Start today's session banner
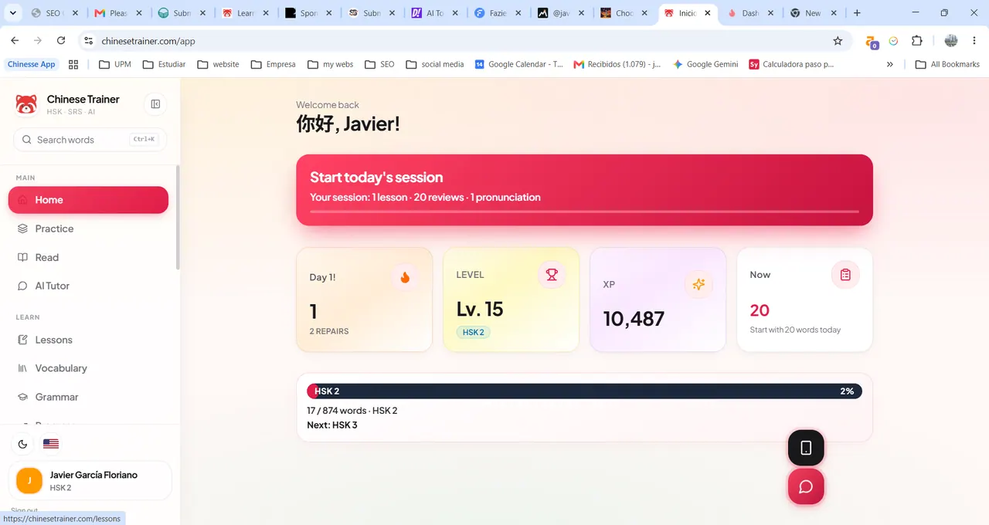This screenshot has height=525, width=989. pos(584,190)
